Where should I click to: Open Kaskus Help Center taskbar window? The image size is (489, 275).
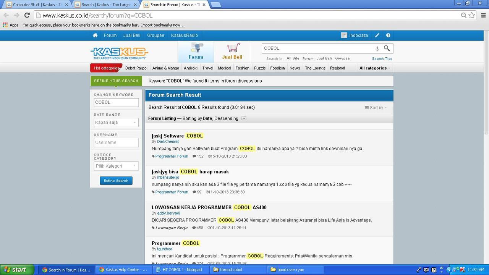123,270
